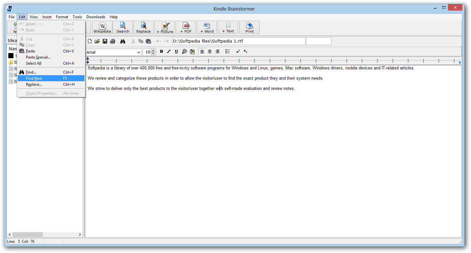Click the right margin marker on ruler
Viewport: 471px width, 253px height.
pos(460,62)
